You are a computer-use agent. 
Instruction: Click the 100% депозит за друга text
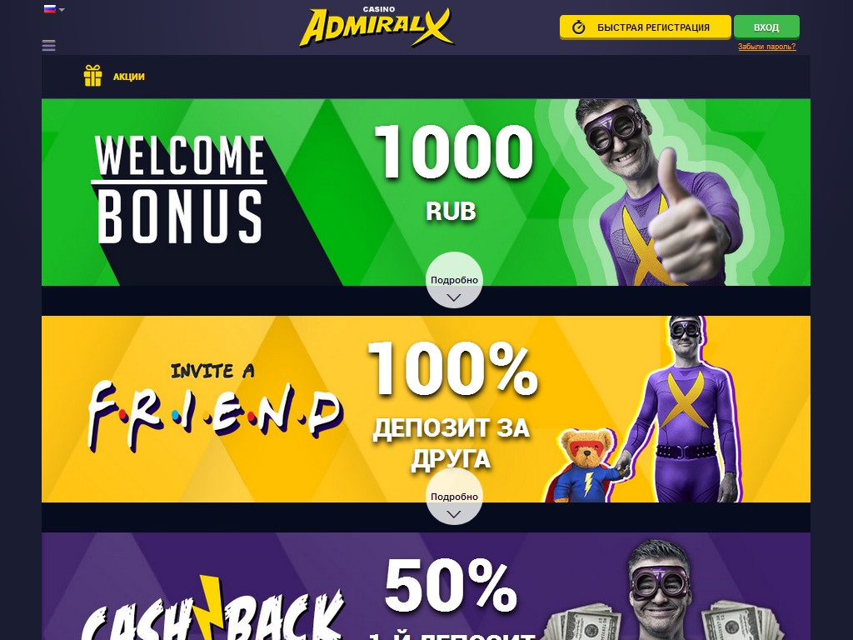pos(452,405)
